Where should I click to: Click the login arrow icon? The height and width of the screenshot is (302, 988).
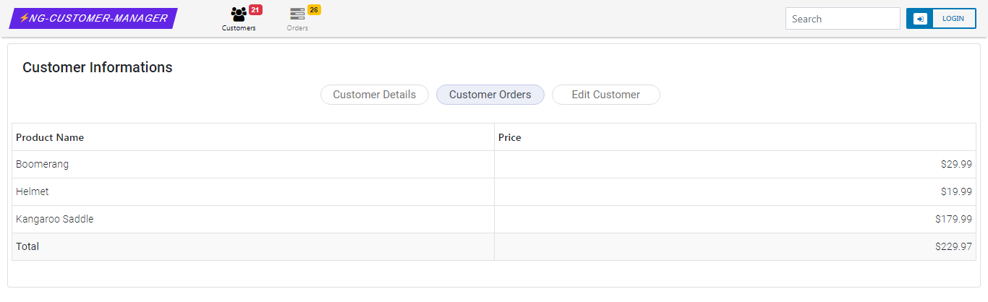920,19
